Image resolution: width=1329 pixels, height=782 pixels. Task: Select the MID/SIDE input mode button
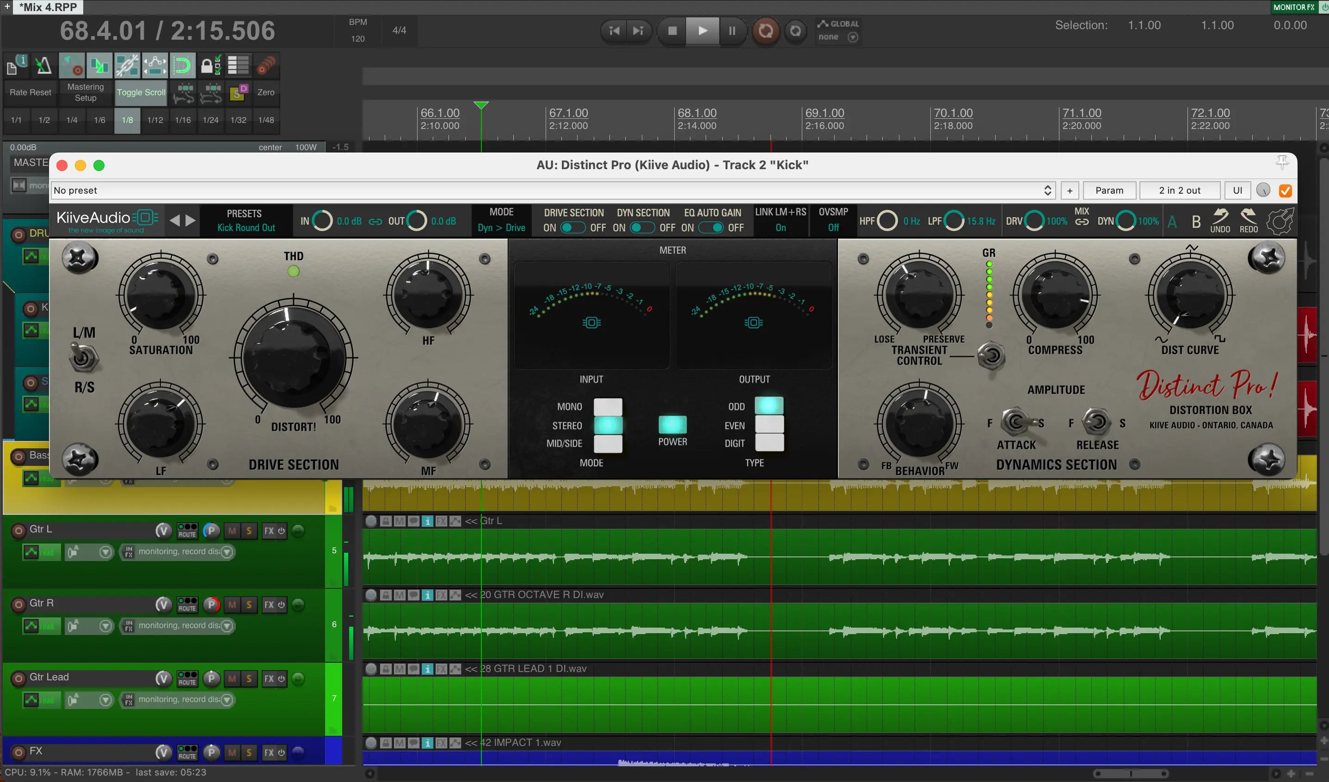(x=608, y=444)
